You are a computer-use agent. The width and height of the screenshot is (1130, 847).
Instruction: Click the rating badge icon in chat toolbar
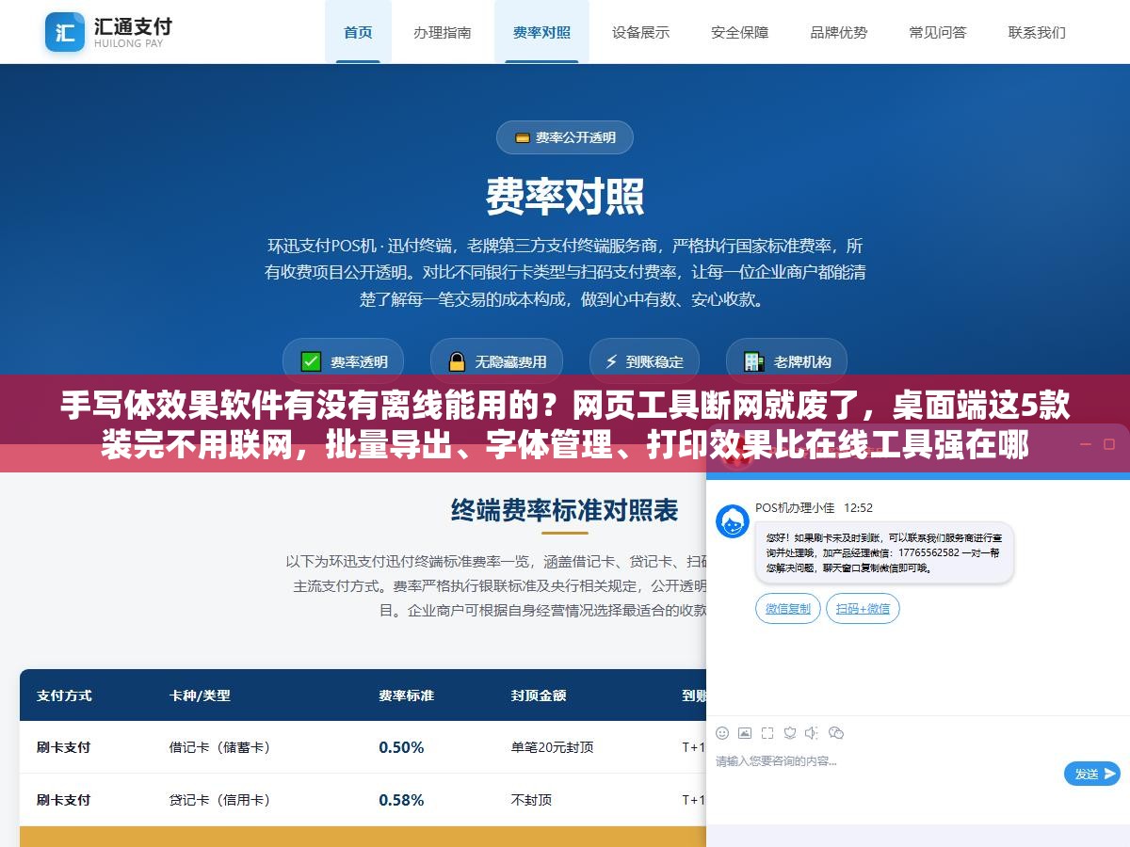(x=790, y=732)
